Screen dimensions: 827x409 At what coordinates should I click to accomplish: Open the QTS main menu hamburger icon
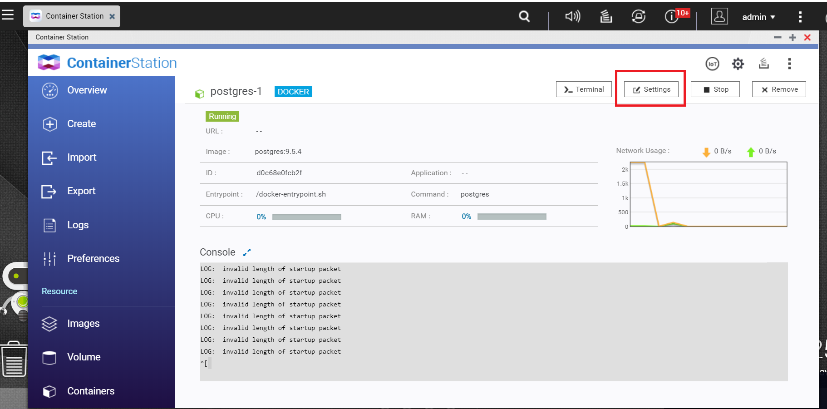(8, 15)
